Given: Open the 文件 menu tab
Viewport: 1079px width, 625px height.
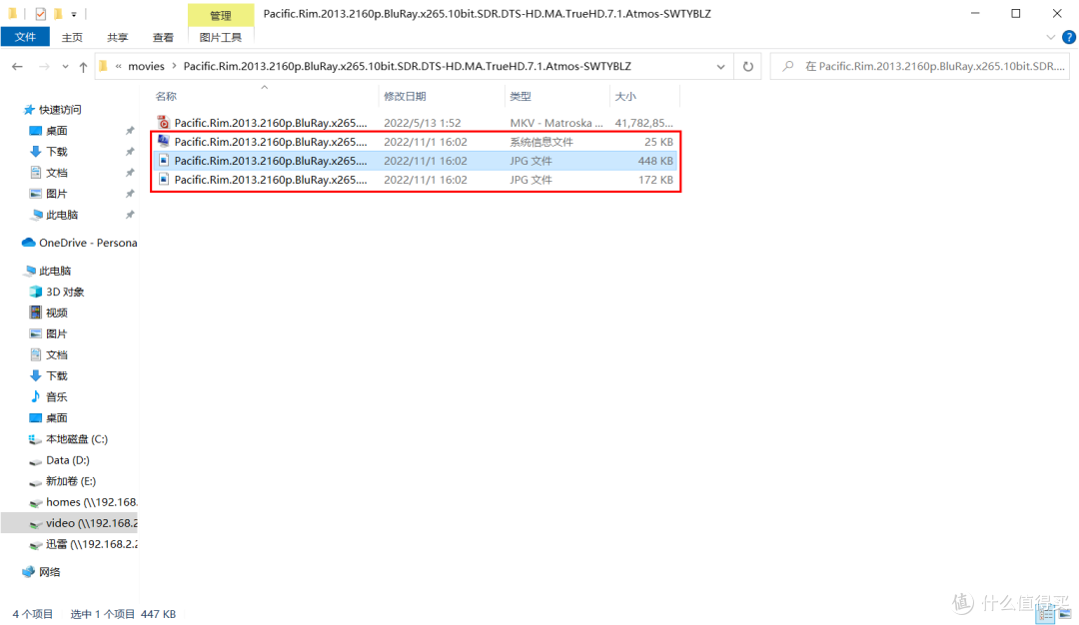Looking at the screenshot, I should point(25,37).
